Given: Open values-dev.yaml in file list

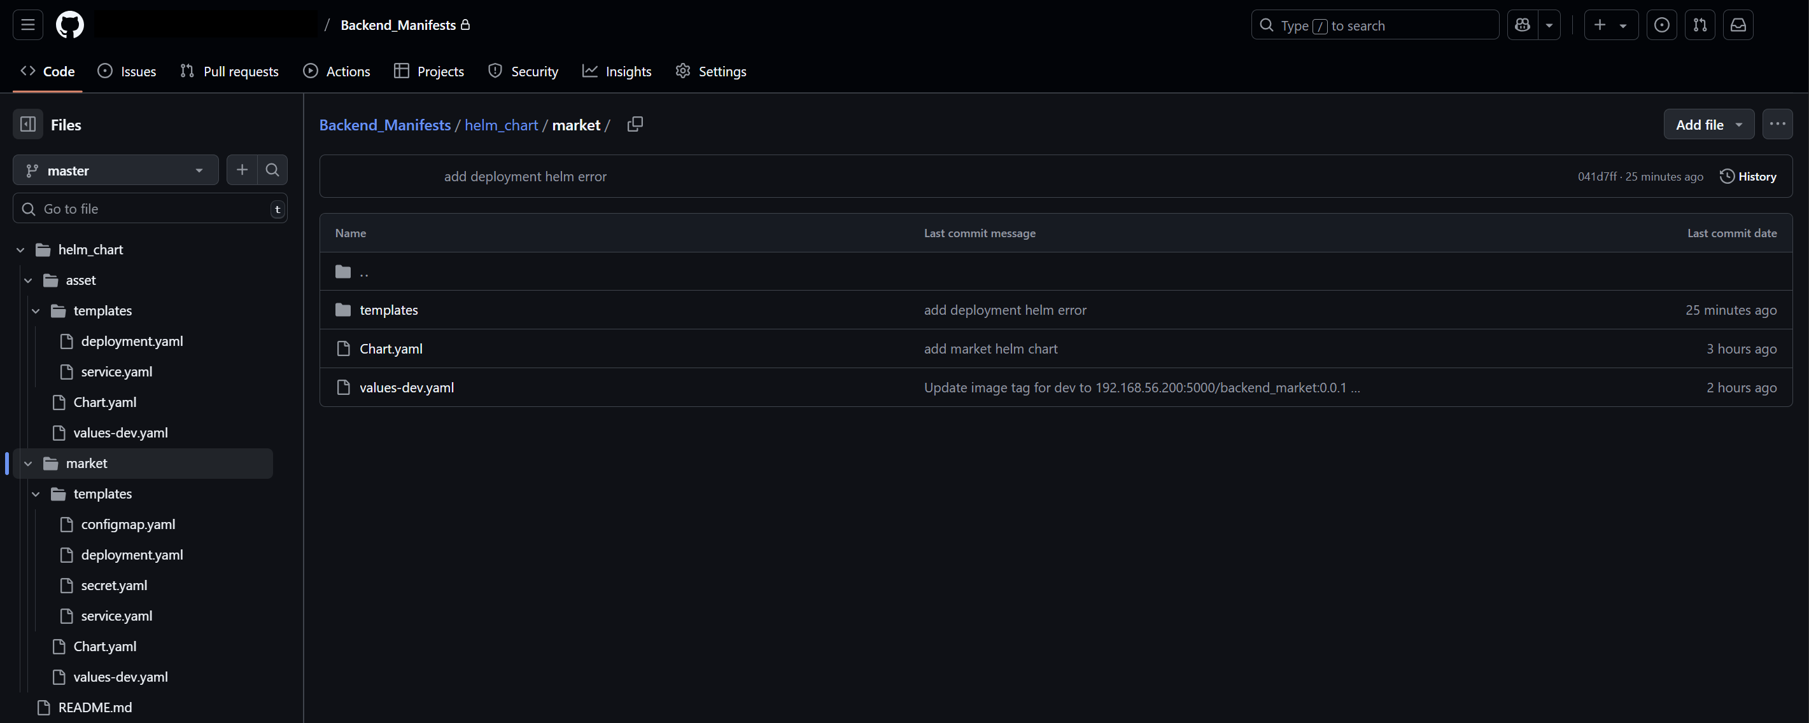Looking at the screenshot, I should pos(407,388).
